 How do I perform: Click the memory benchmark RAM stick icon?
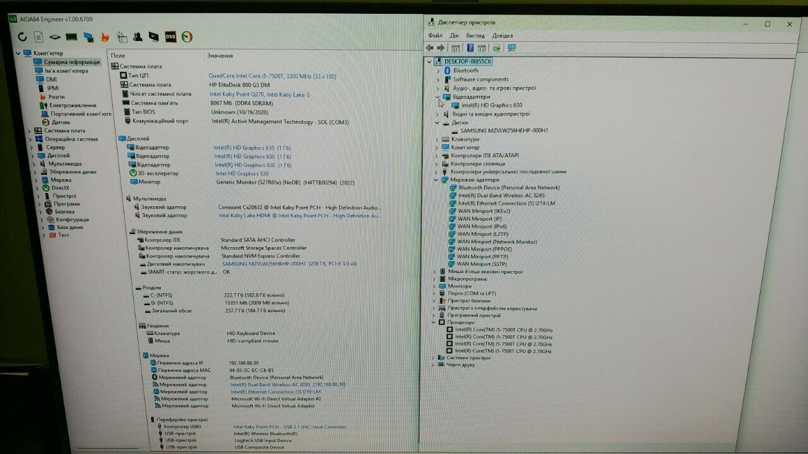(71, 37)
